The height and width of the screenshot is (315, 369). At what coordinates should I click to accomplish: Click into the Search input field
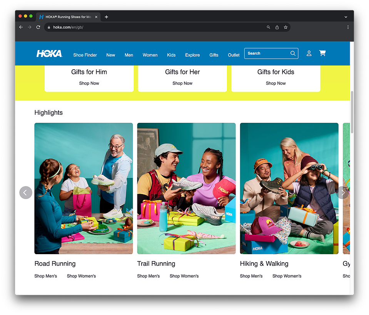click(268, 54)
